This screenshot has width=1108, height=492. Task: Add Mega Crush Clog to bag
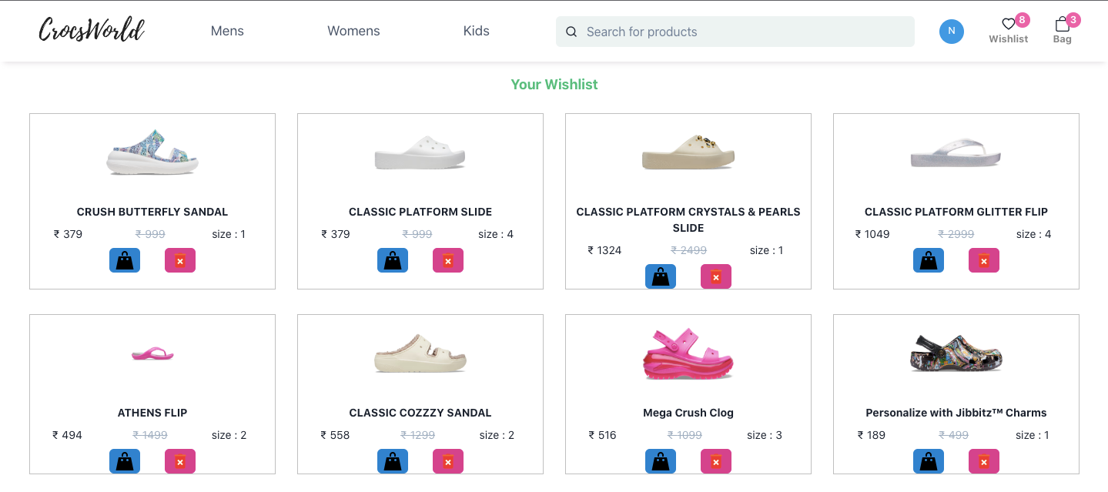coord(661,461)
